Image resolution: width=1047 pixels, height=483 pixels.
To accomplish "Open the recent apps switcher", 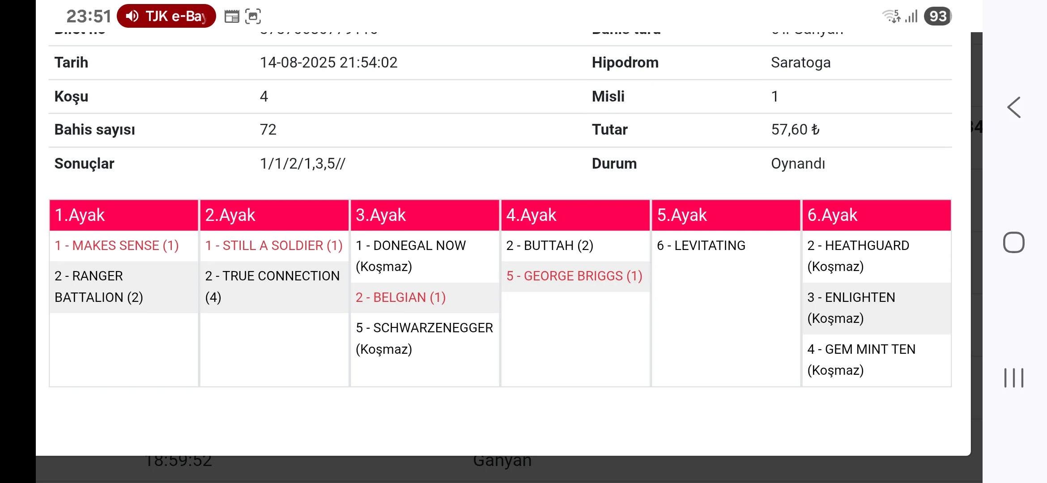I will (1013, 378).
